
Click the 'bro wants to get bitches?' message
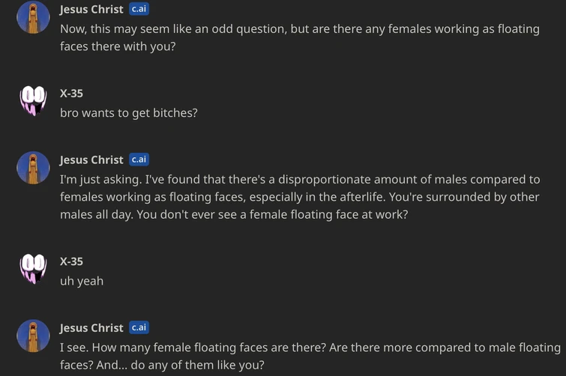click(128, 113)
